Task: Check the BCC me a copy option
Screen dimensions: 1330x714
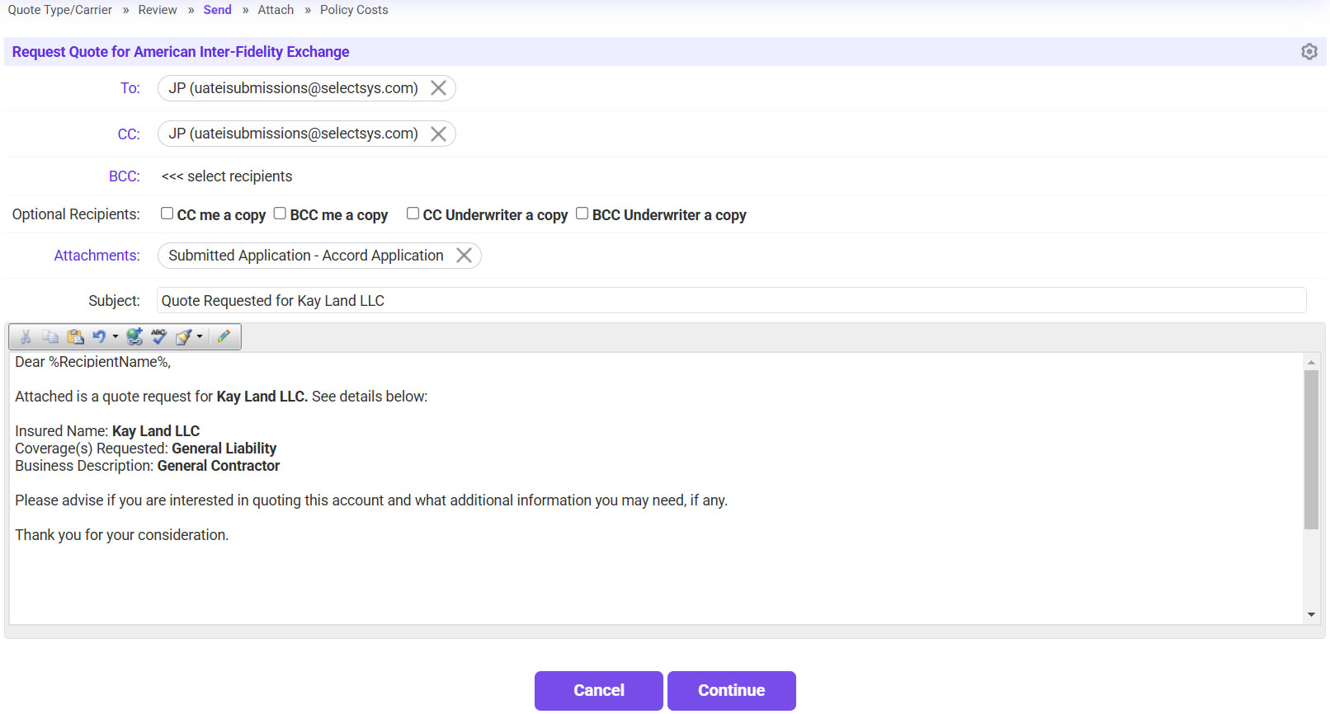Action: pos(281,214)
